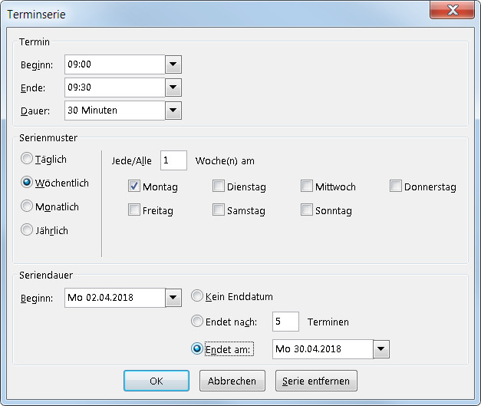This screenshot has width=481, height=406.
Task: Open the Endet am date dropdown
Action: [x=381, y=349]
